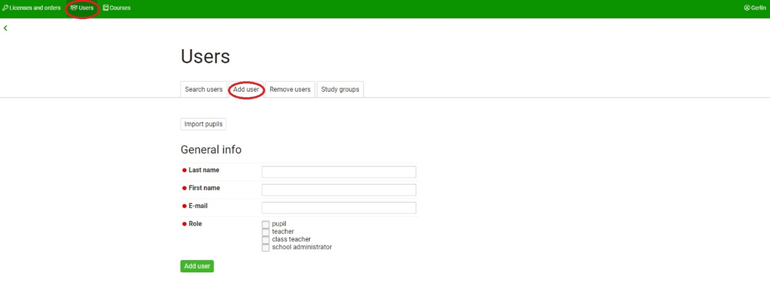Click the book icon beside Courses
Image resolution: width=770 pixels, height=307 pixels.
pyautogui.click(x=105, y=8)
